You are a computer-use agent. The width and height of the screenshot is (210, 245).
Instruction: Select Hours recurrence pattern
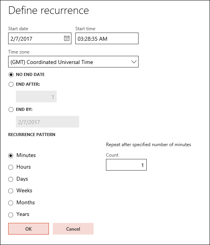point(10,167)
